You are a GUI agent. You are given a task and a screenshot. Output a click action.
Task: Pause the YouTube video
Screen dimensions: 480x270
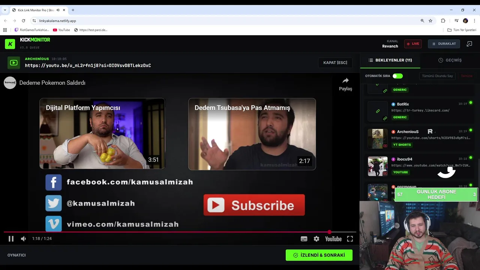tap(11, 238)
